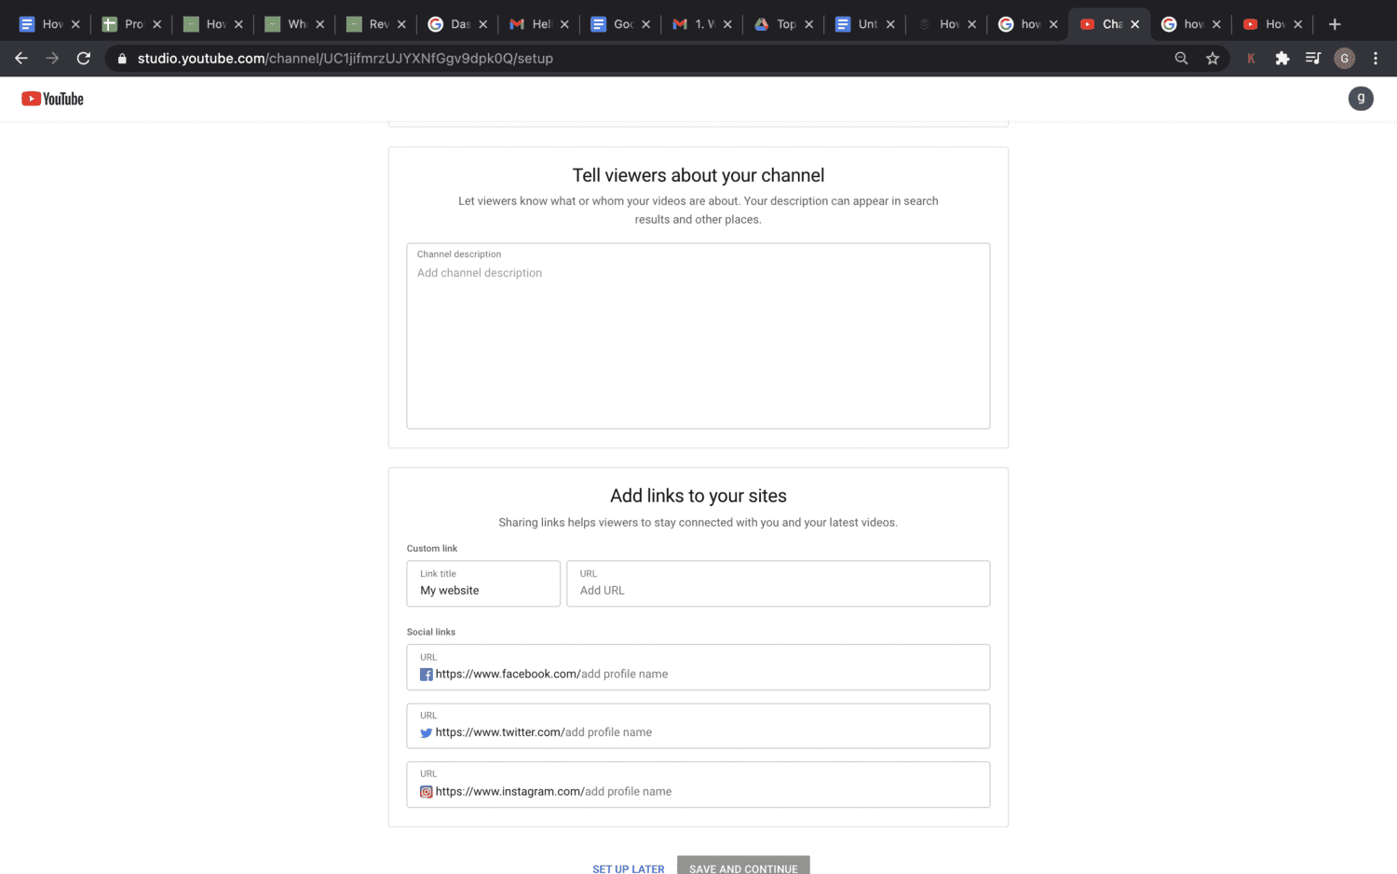Viewport: 1397px width, 874px height.
Task: Click the Facebook profile name URL field
Action: 698,667
